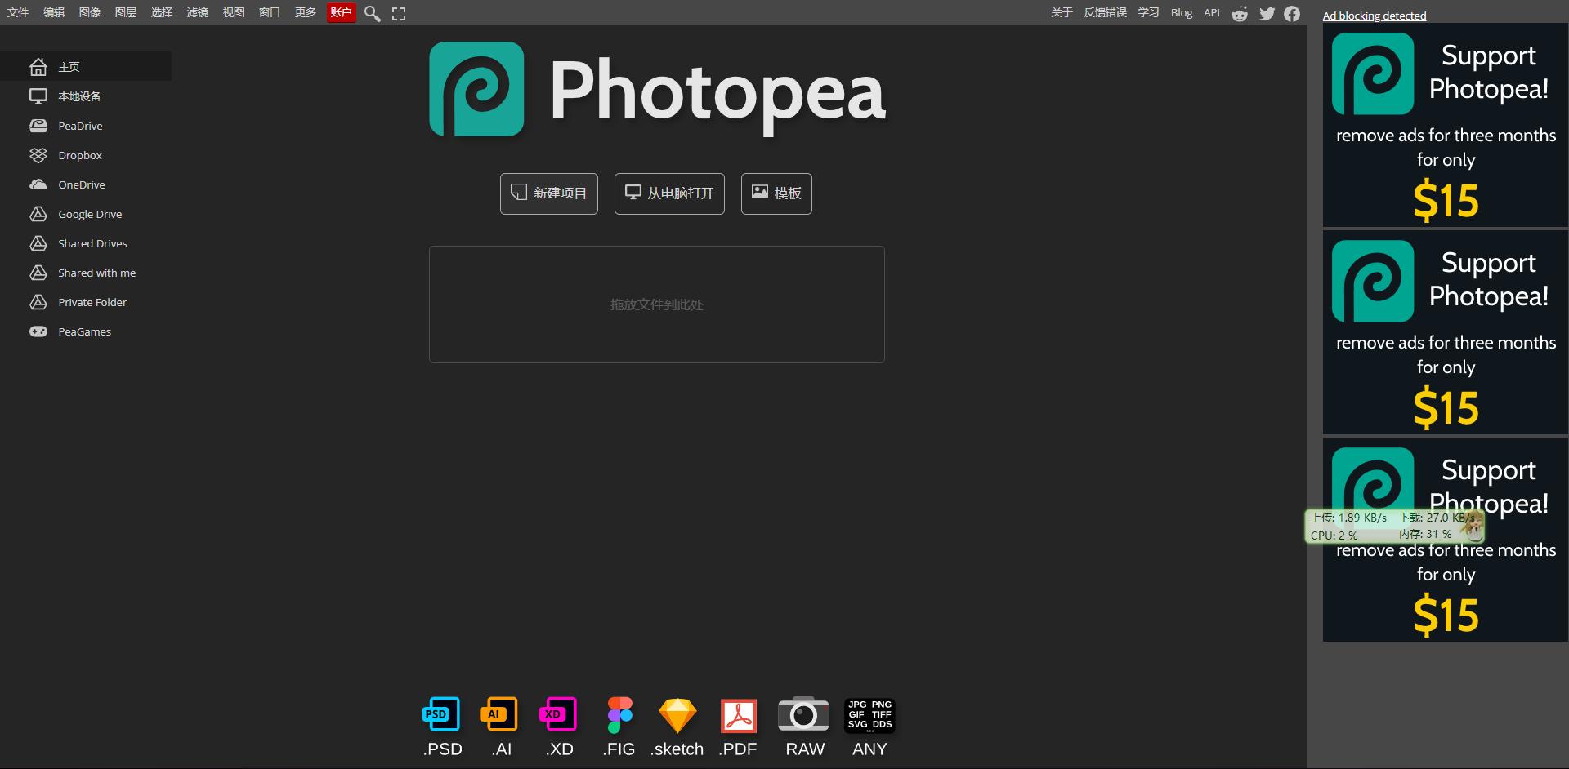Viewport: 1569px width, 769px height.
Task: Click the Home (主页) house icon
Action: click(38, 67)
